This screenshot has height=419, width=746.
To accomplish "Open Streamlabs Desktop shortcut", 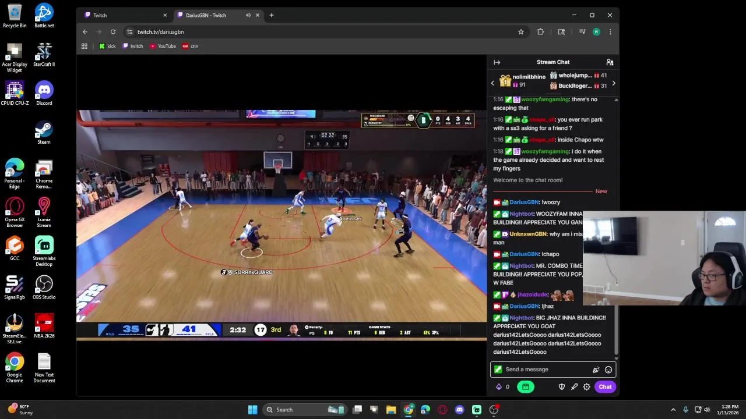I will (x=44, y=251).
